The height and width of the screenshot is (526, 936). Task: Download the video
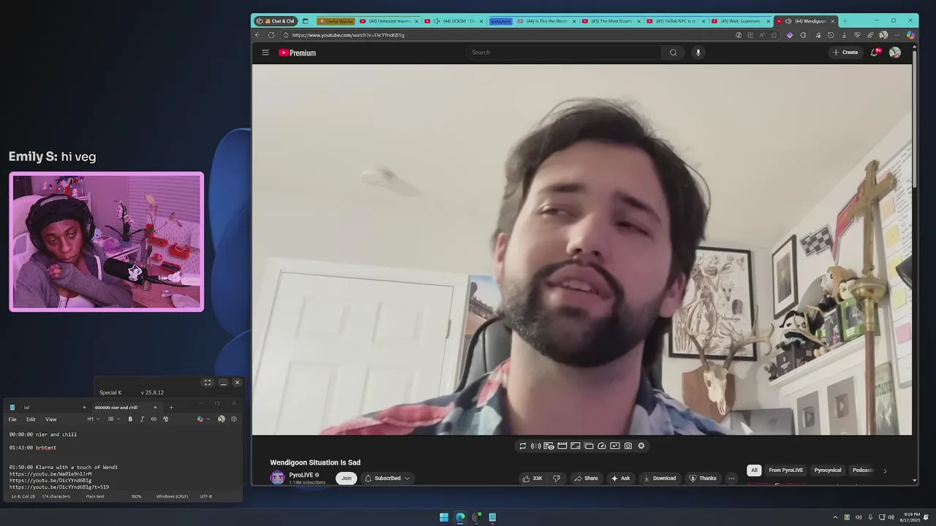coord(660,479)
